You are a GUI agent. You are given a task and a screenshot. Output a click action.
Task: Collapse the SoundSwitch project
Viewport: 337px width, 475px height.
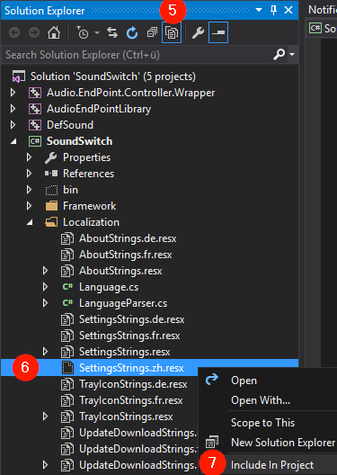click(13, 141)
